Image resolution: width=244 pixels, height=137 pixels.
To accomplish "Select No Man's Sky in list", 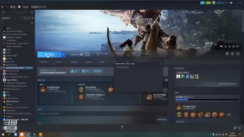I will click(x=11, y=74).
